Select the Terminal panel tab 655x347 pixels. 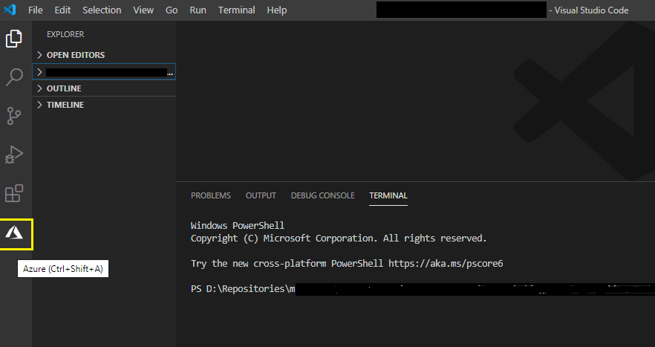click(x=388, y=195)
